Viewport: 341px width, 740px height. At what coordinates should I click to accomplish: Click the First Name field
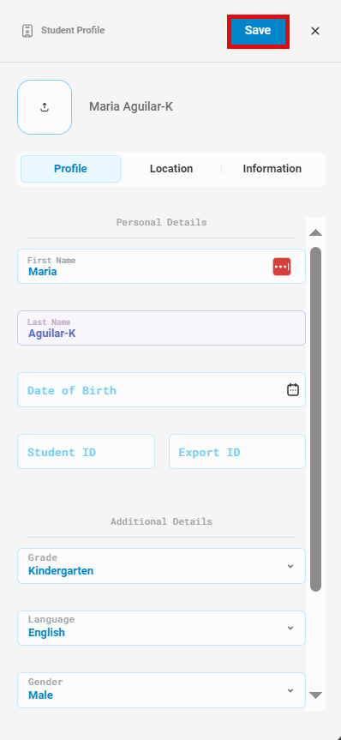[161, 266]
